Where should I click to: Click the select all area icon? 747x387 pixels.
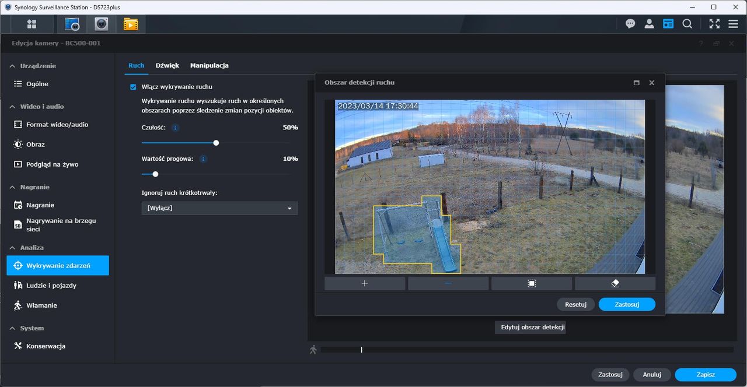532,283
